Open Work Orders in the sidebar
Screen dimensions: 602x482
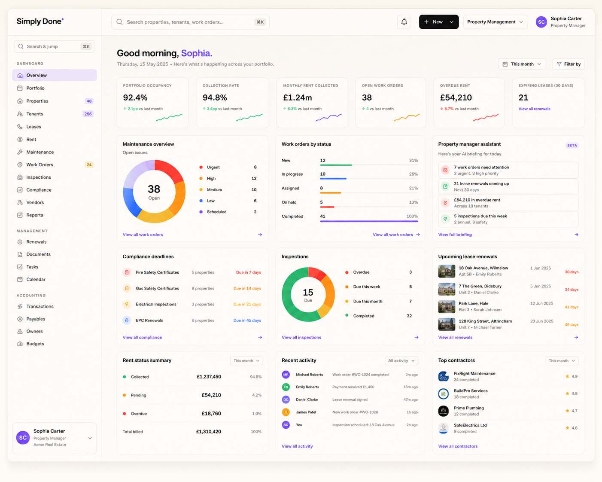[x=55, y=165]
